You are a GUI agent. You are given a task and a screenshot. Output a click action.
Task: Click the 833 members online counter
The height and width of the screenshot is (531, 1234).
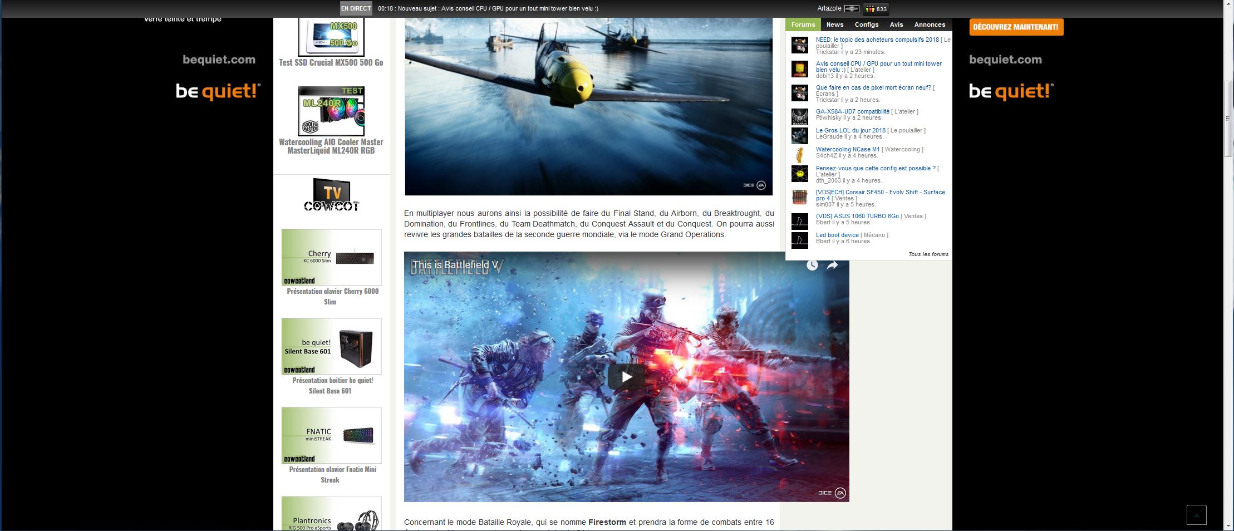tap(876, 9)
